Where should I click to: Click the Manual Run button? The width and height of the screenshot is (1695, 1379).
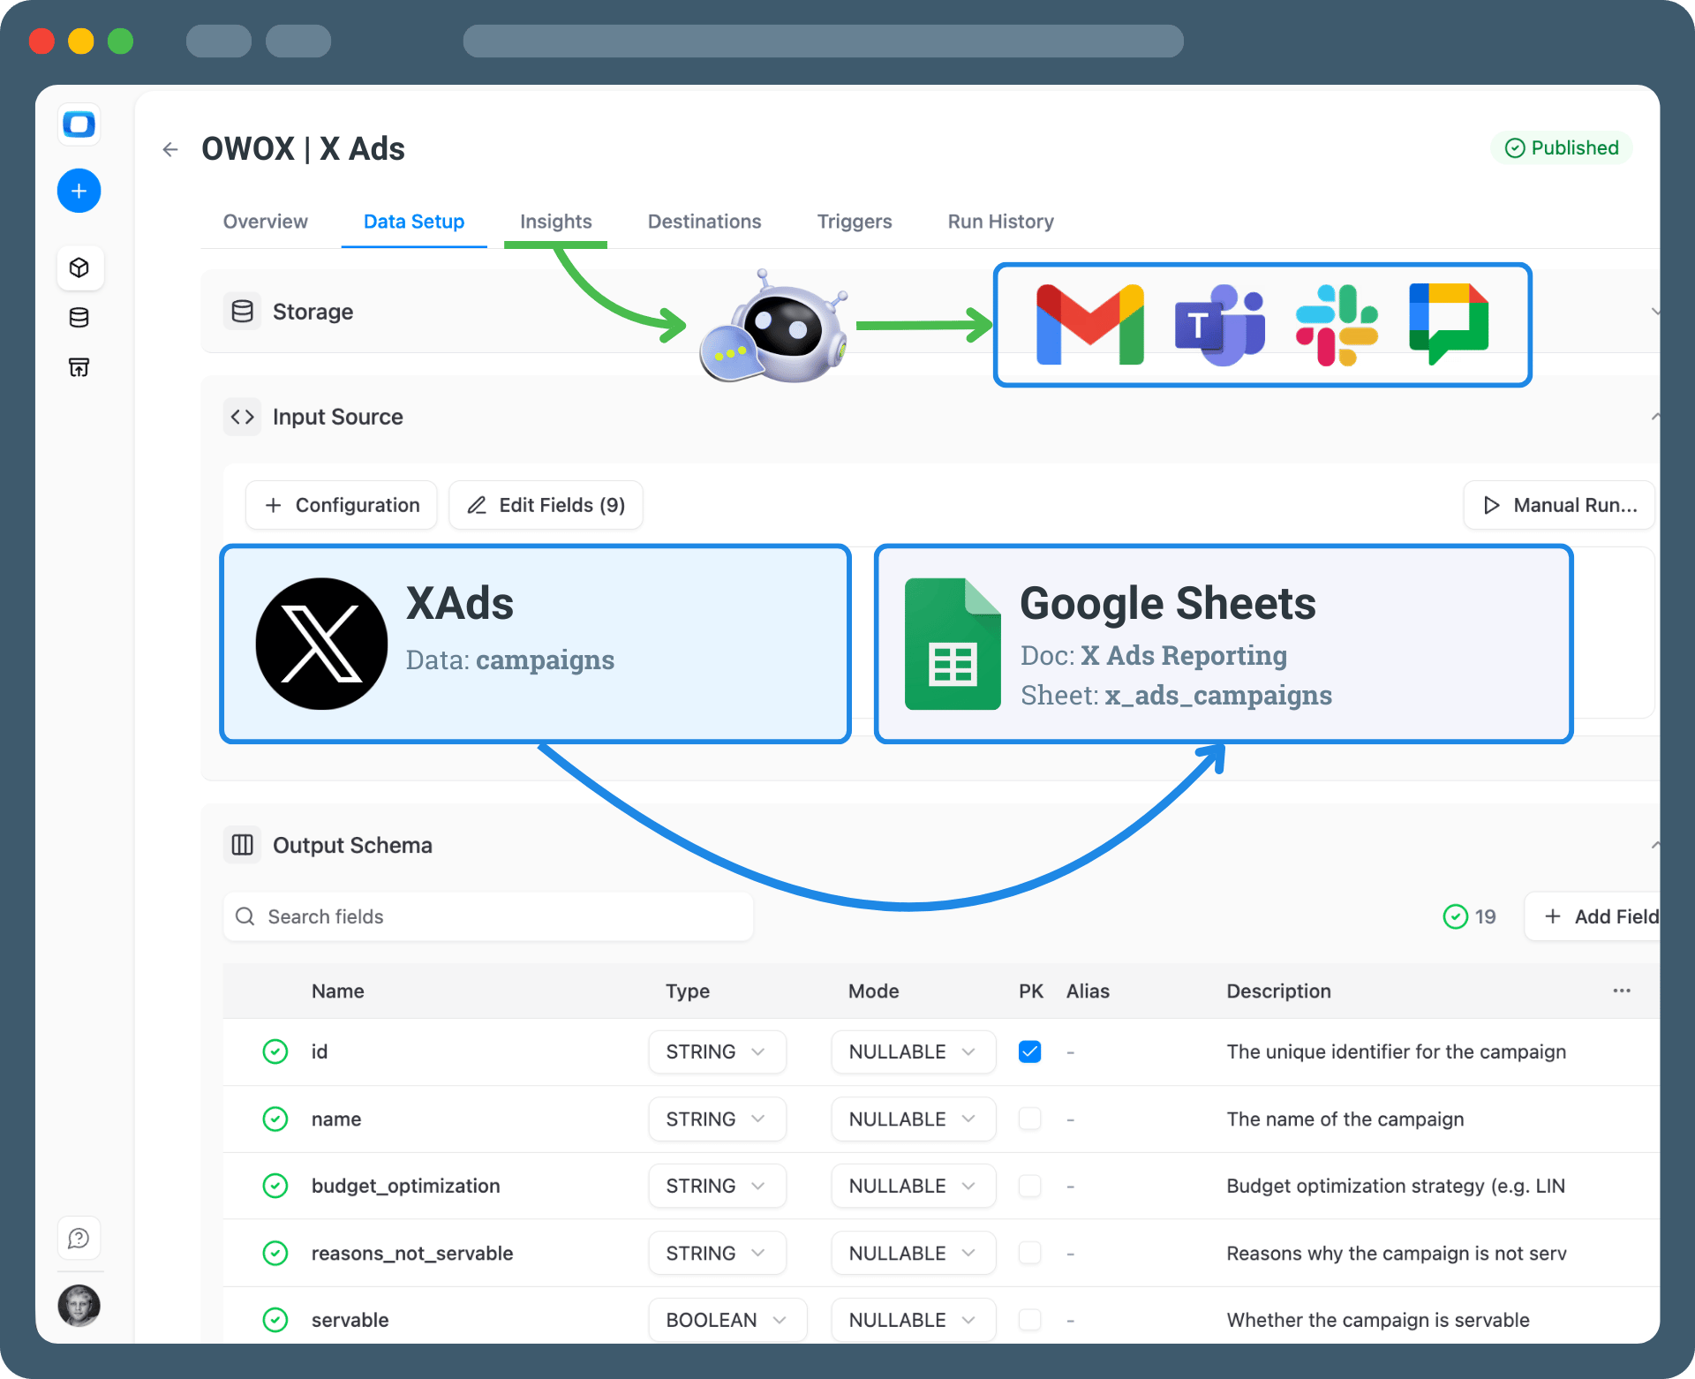(x=1559, y=505)
